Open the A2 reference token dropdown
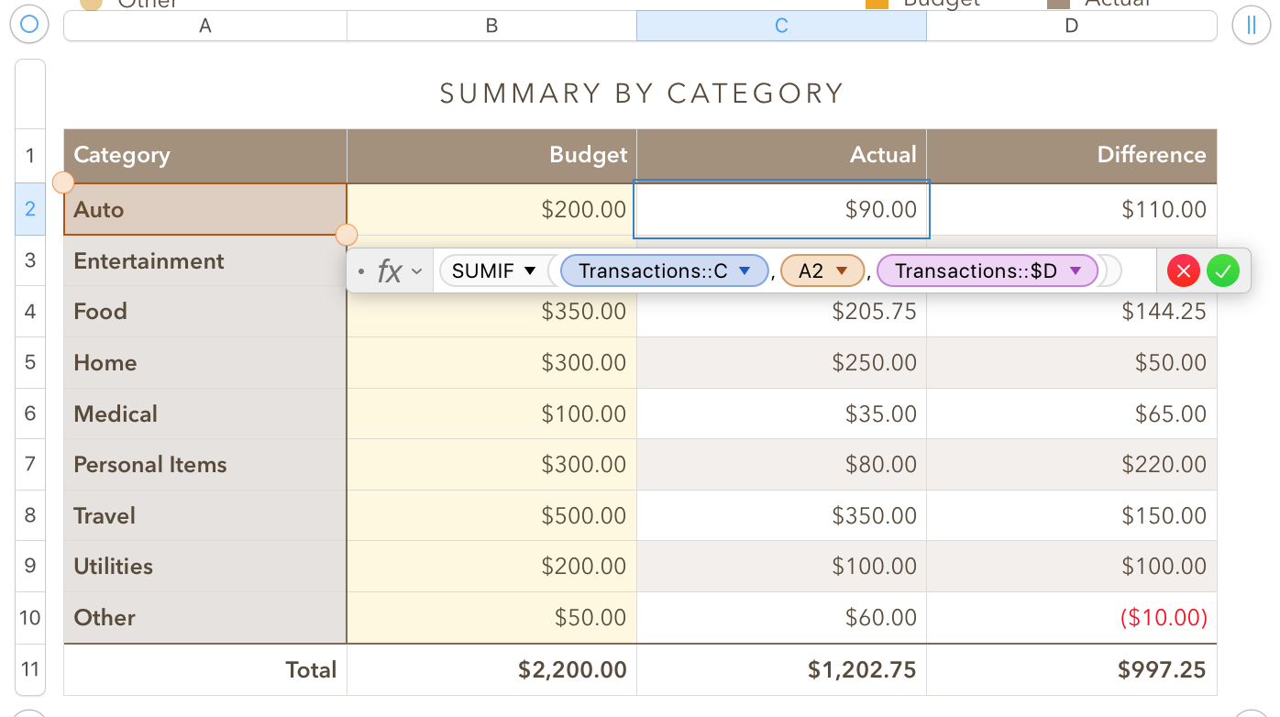Screen dimensions: 1280x717 (x=842, y=270)
